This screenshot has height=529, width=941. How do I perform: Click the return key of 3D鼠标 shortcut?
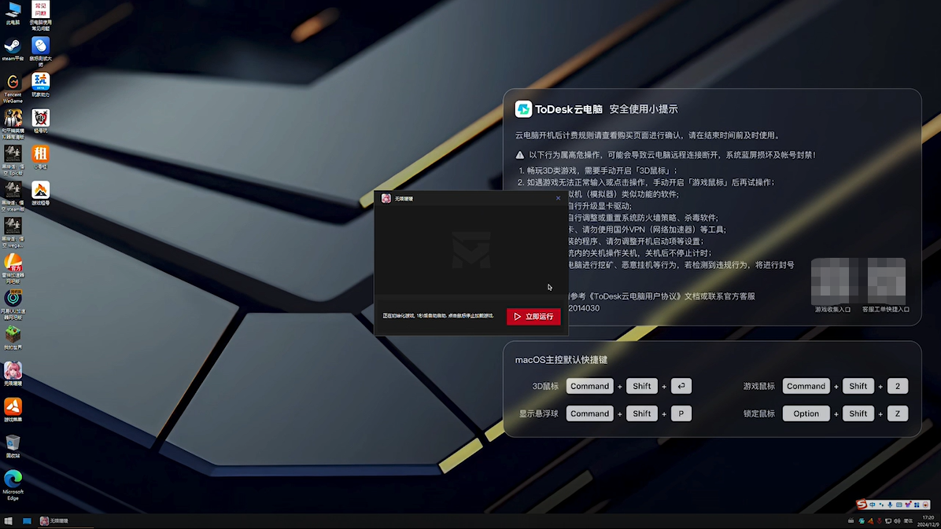(x=681, y=386)
